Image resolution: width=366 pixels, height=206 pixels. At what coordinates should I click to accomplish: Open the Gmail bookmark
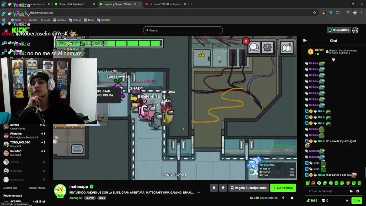point(16,20)
